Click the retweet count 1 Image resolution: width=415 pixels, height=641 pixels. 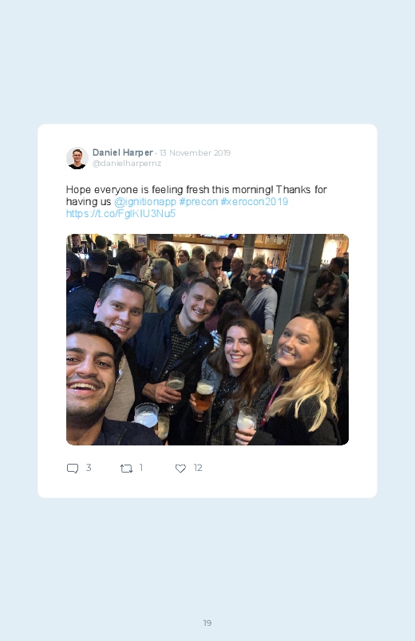(x=141, y=468)
